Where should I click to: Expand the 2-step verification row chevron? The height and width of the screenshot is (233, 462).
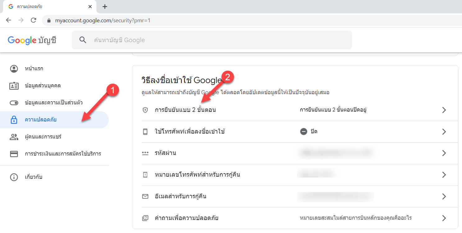tap(444, 110)
